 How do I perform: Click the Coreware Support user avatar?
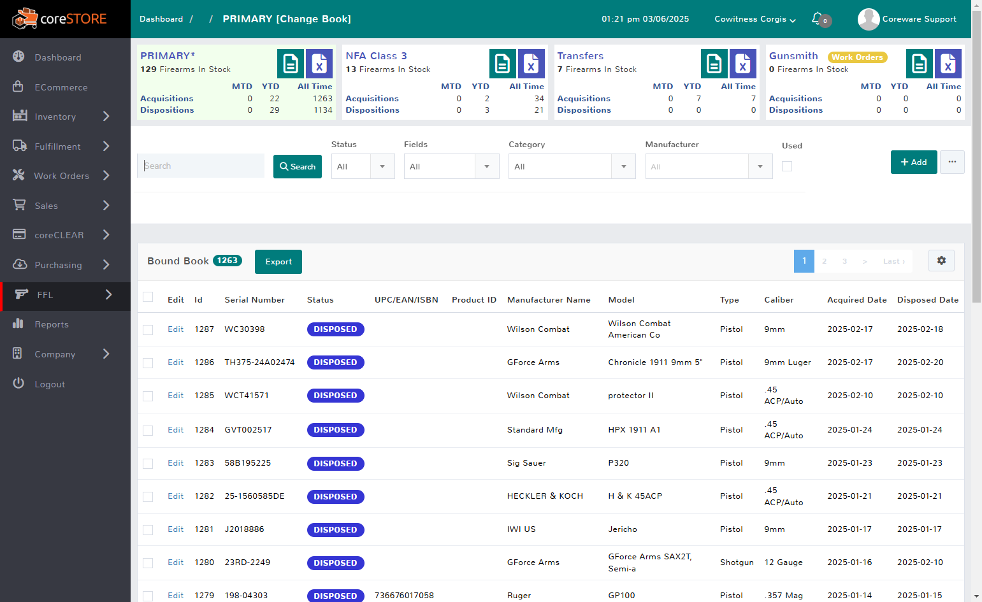click(x=869, y=19)
